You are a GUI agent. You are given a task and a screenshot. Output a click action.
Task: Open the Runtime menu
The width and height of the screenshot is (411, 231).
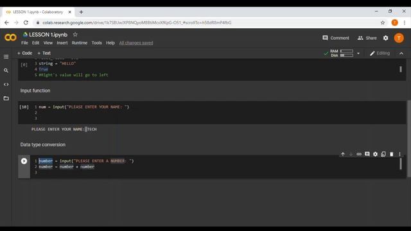pos(80,43)
